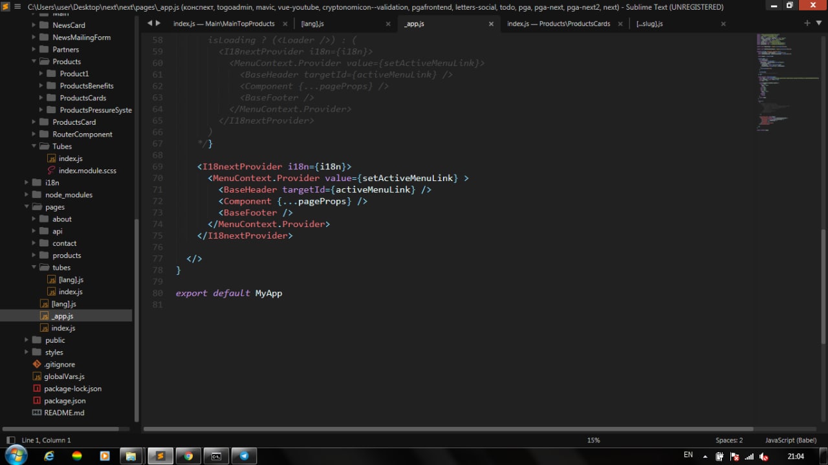
Task: Select the _app.js tab
Action: [414, 24]
